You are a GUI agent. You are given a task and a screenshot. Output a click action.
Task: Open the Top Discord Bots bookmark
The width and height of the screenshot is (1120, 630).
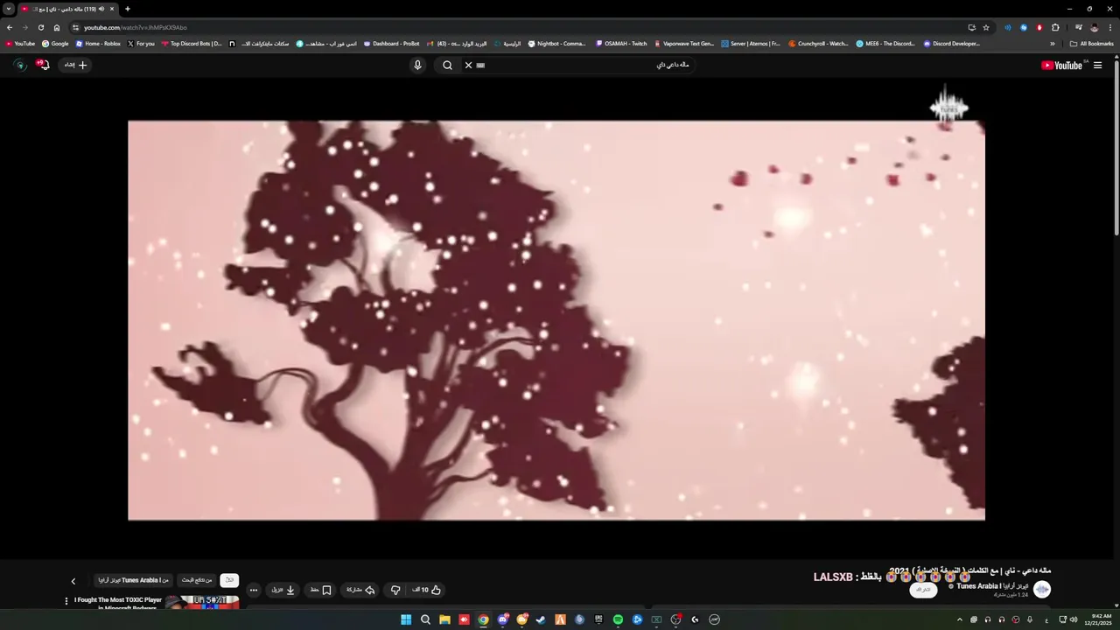pos(192,43)
